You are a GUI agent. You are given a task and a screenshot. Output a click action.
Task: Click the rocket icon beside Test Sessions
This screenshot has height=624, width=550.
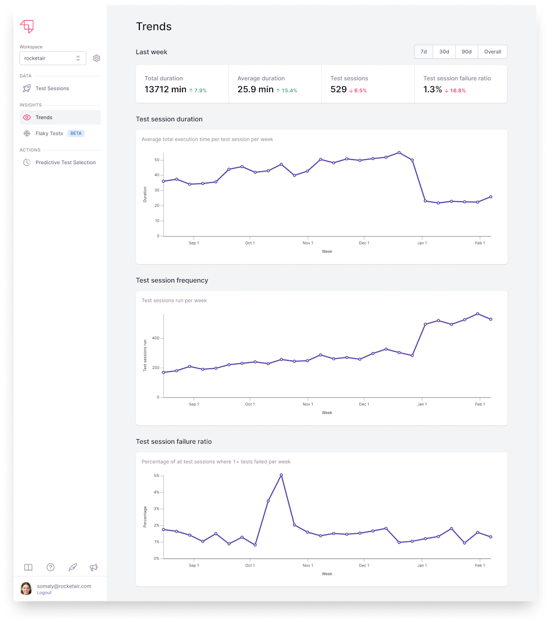click(27, 88)
